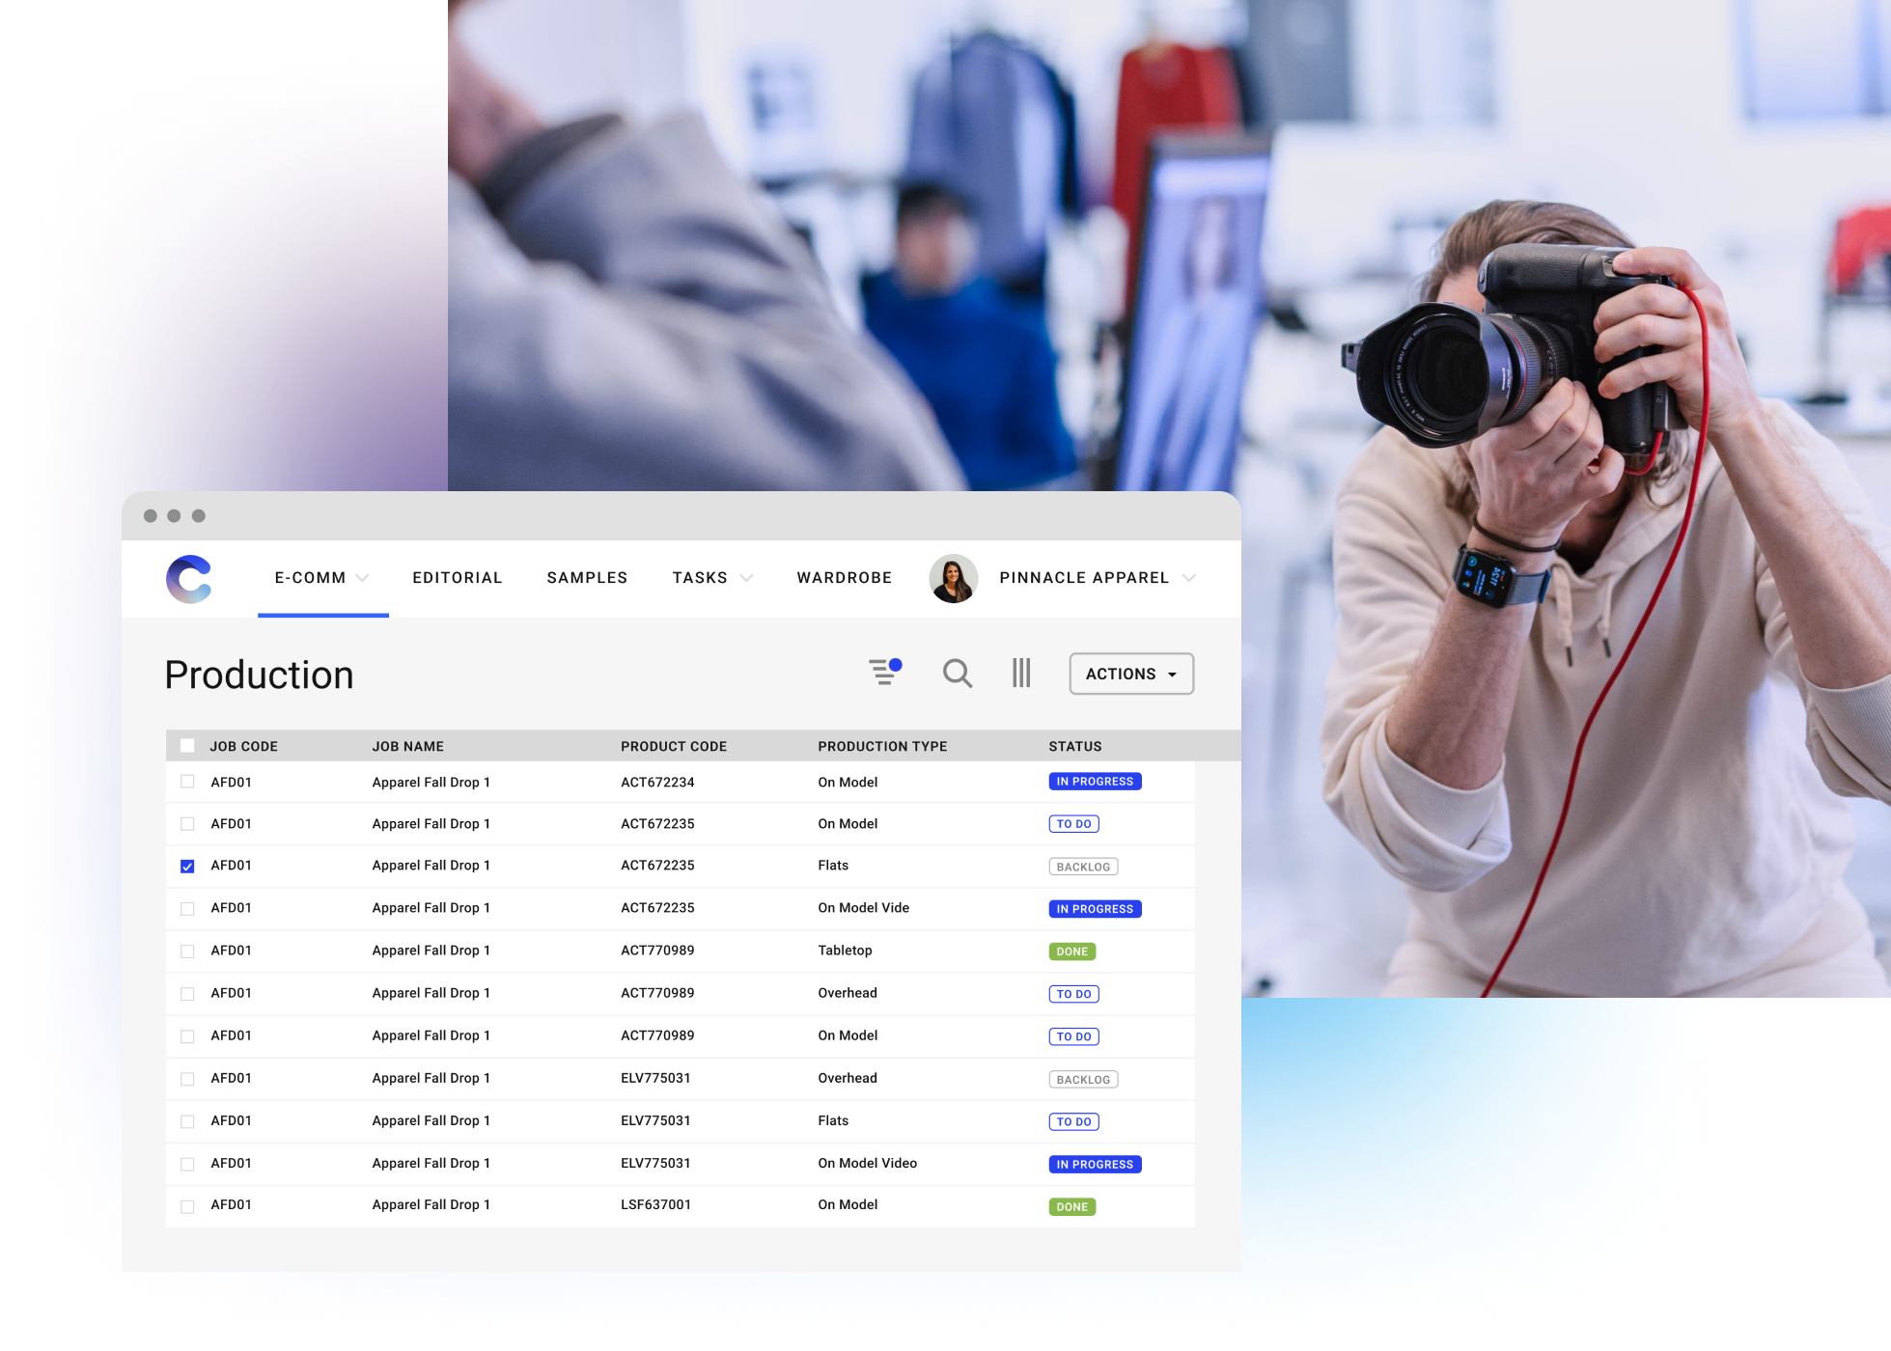Click 'On Model Video' production type cell
1891x1351 pixels.
(x=867, y=1163)
